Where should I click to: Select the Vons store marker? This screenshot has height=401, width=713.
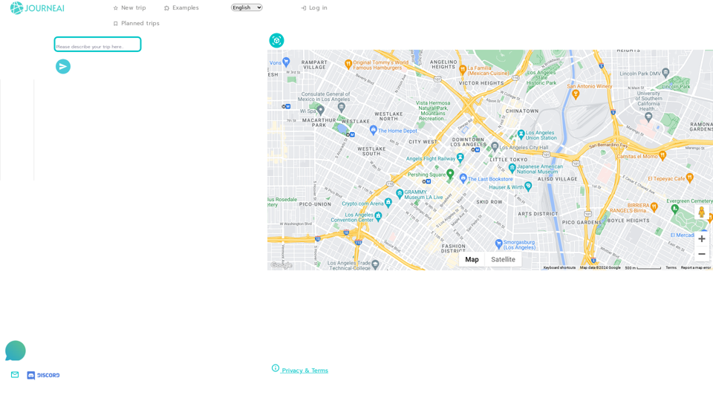pos(286,62)
